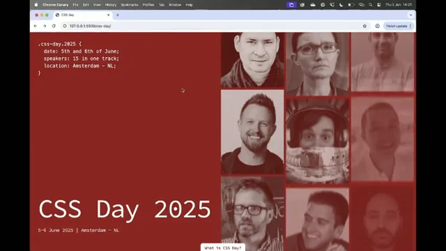
Task: Expand the tab search chevron
Action: (x=410, y=15)
